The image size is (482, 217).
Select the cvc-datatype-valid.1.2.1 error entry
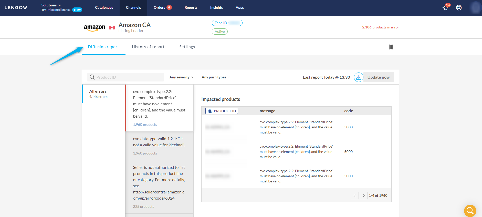click(159, 146)
